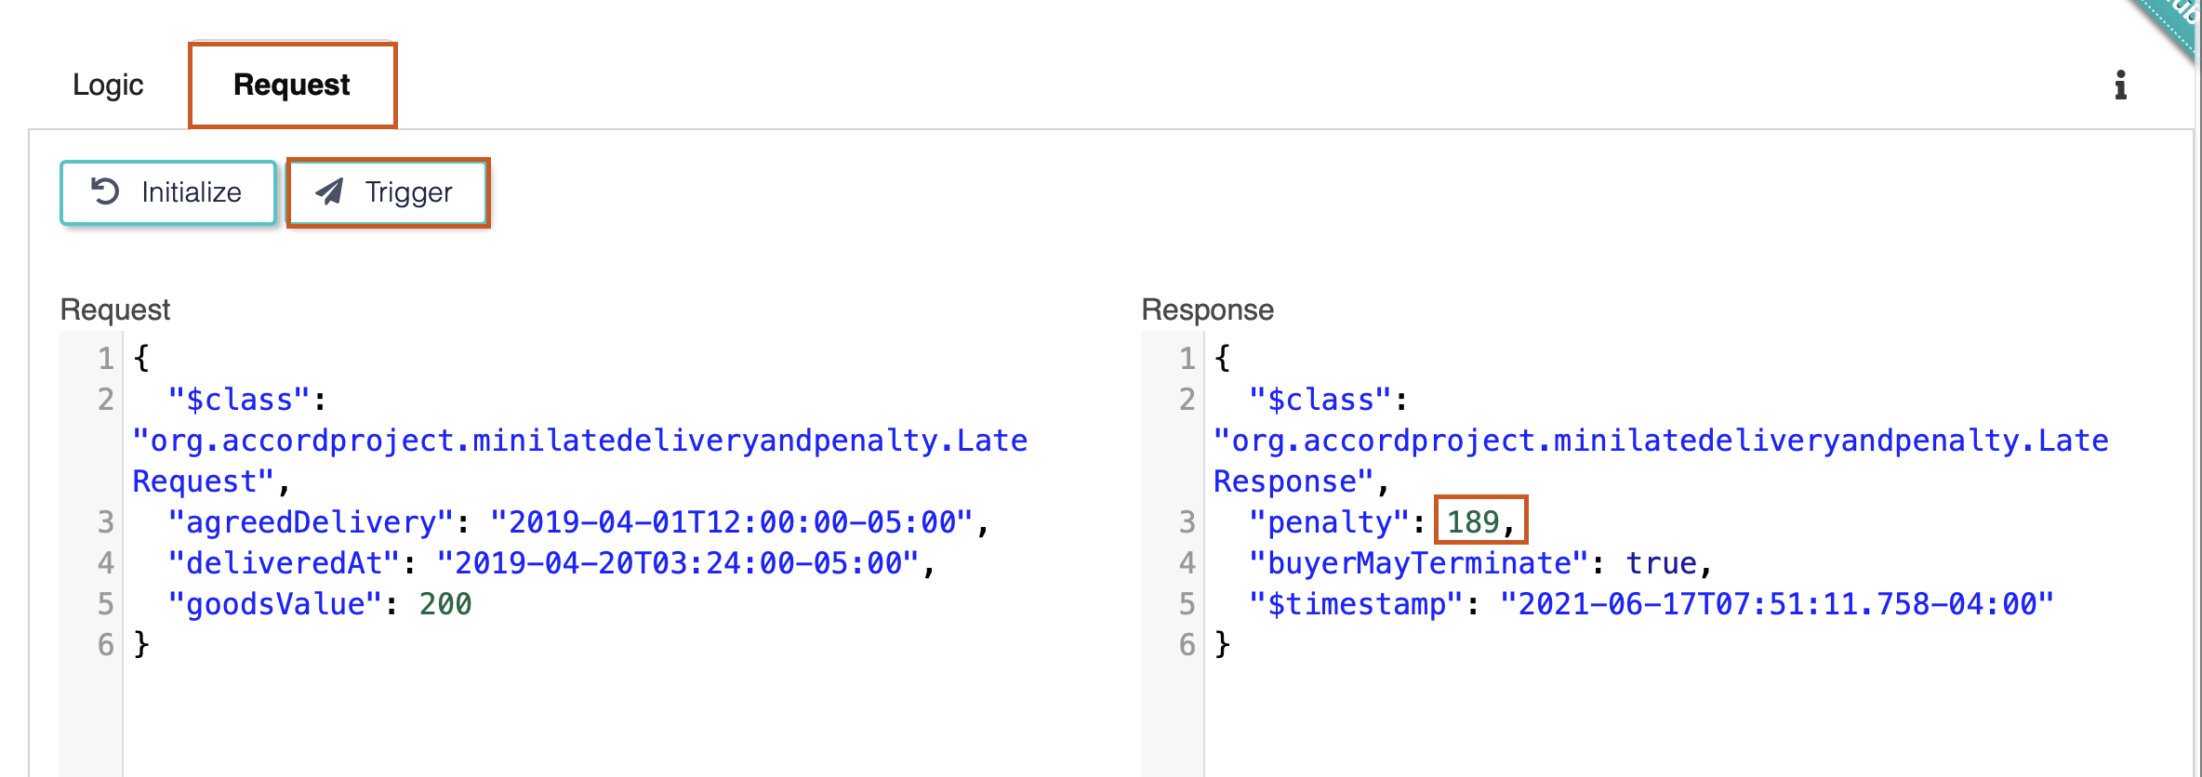Click the $class key in Response editor
This screenshot has height=777, width=2202.
1320,400
